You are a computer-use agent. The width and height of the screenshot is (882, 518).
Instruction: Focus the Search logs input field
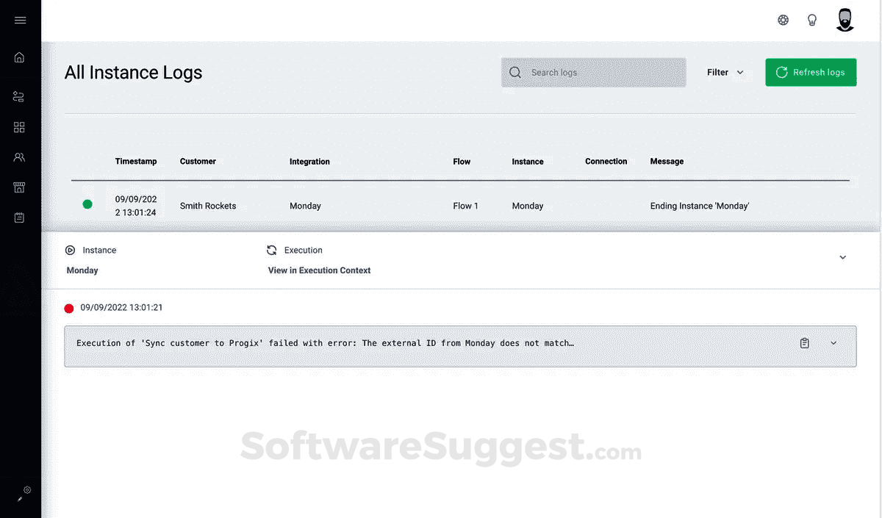coord(594,72)
